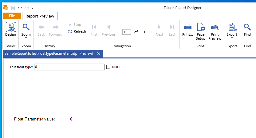Check the NULL checkbox
Screen dimensions: 256x138
click(x=108, y=67)
